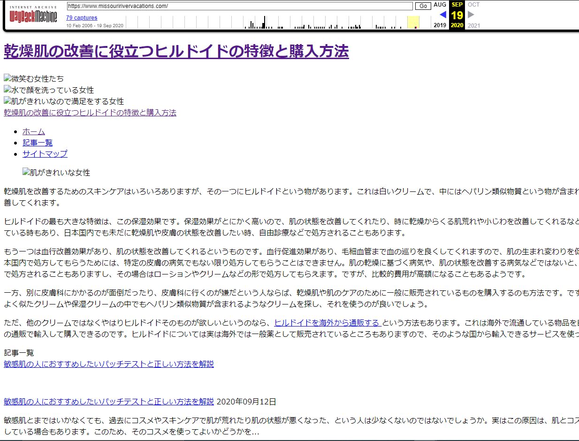The height and width of the screenshot is (441, 579).
Task: Click the small site title link below images
Action: 90,113
